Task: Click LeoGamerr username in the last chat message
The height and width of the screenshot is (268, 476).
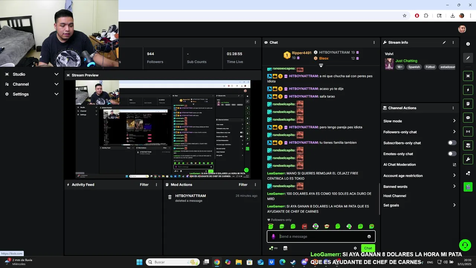Action: click(276, 206)
